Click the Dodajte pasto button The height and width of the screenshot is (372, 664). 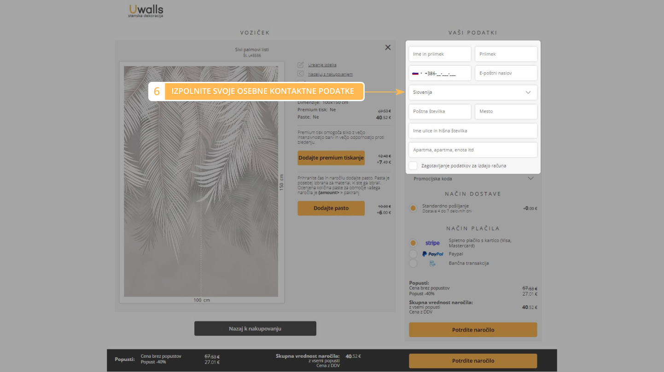[x=331, y=208]
